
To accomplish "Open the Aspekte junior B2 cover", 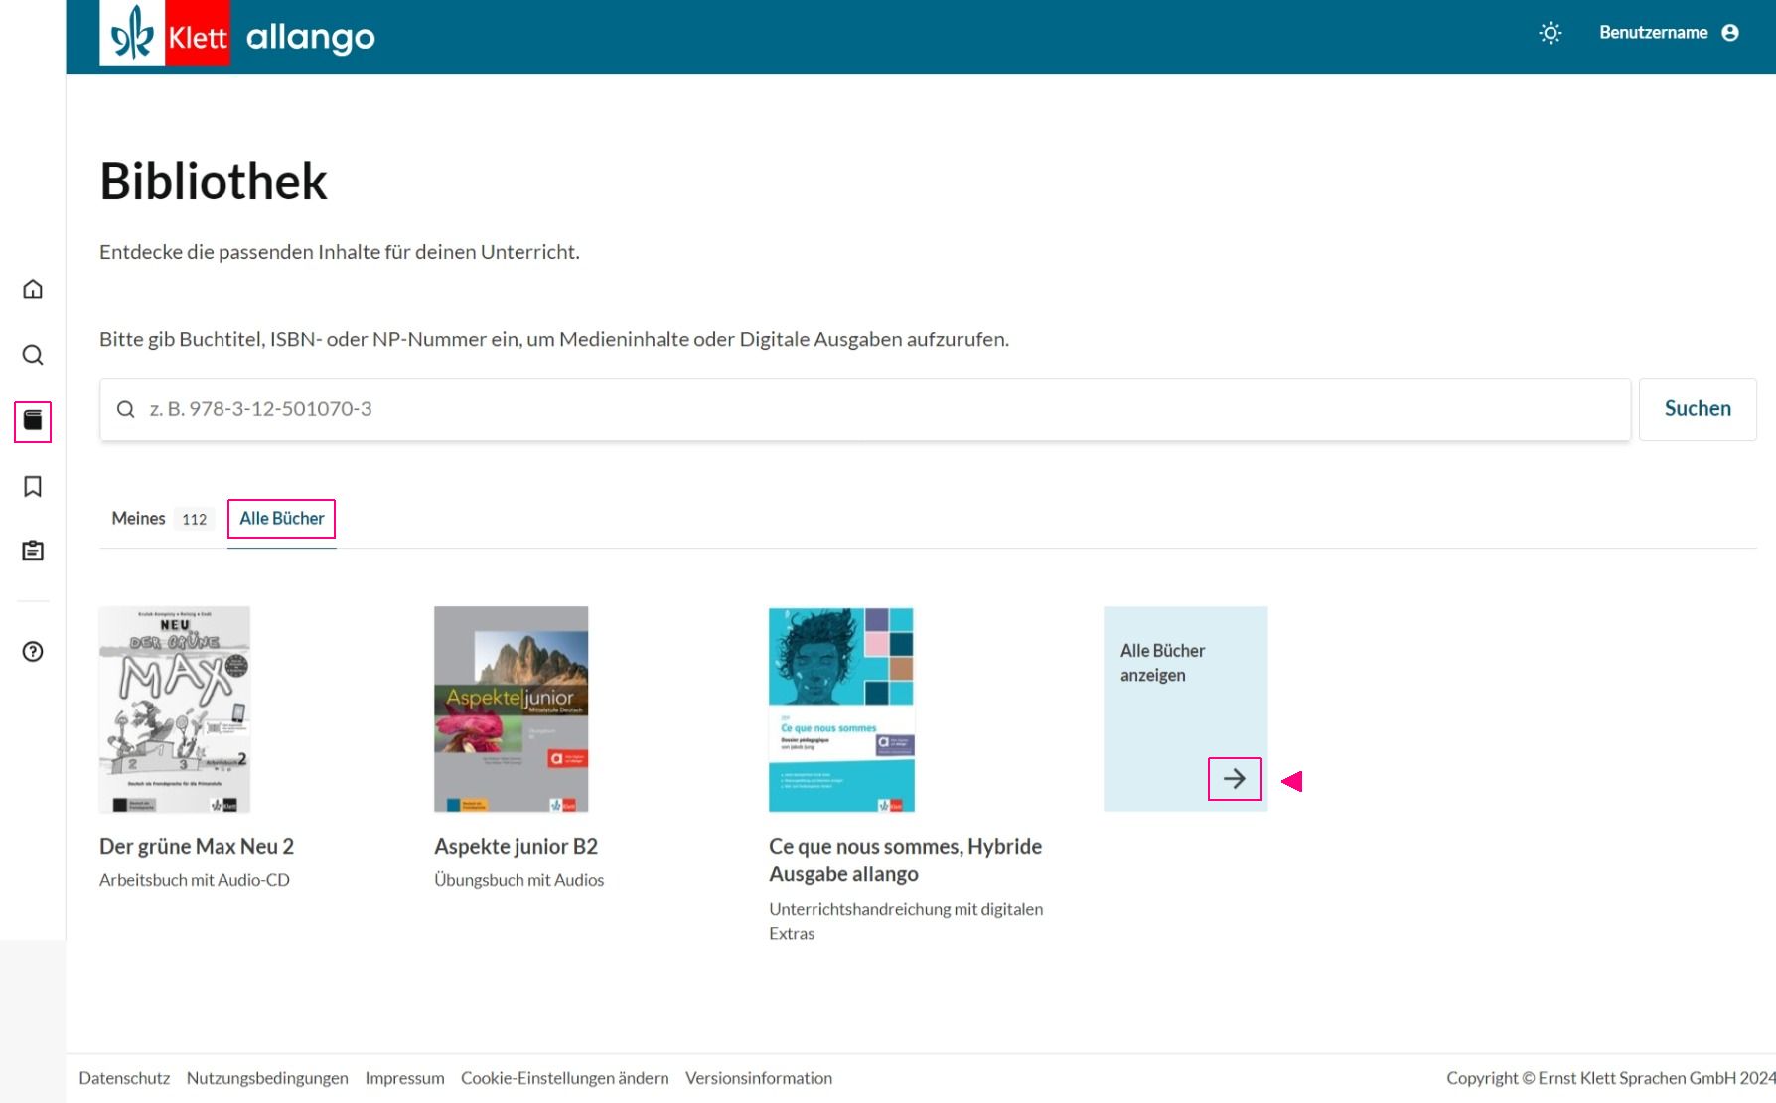I will [512, 709].
